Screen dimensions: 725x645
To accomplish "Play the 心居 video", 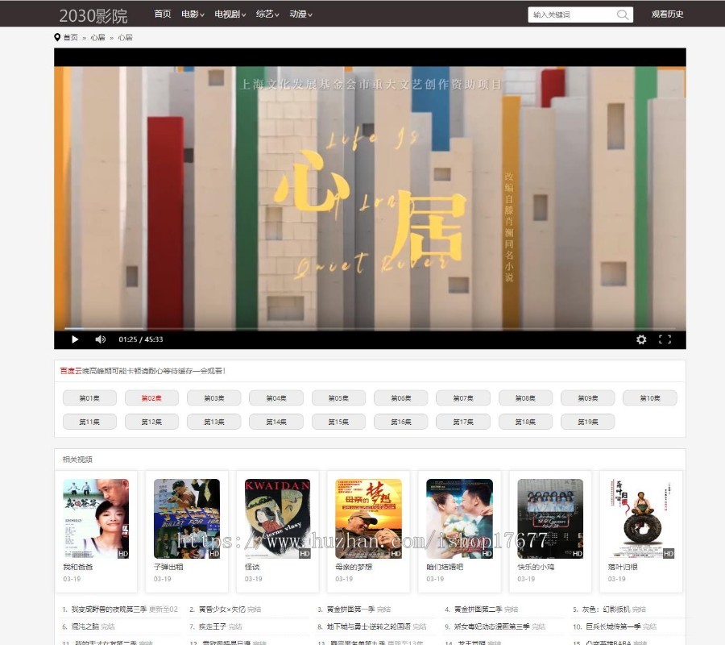I will (x=75, y=339).
